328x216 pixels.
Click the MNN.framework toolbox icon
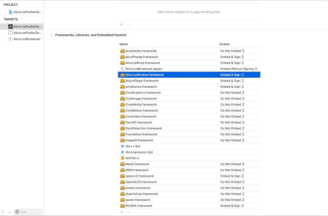click(x=123, y=170)
